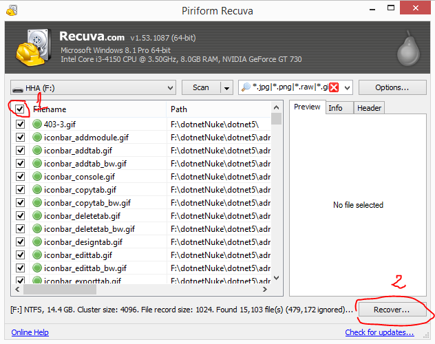
Task: Click the F:\dotnetNuke\dotnet5\ path of 403-3.gif
Action: [x=215, y=125]
